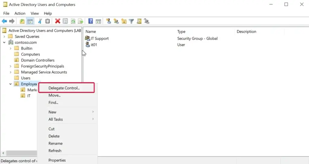Select the Domain Controllers tree item

coord(37,60)
